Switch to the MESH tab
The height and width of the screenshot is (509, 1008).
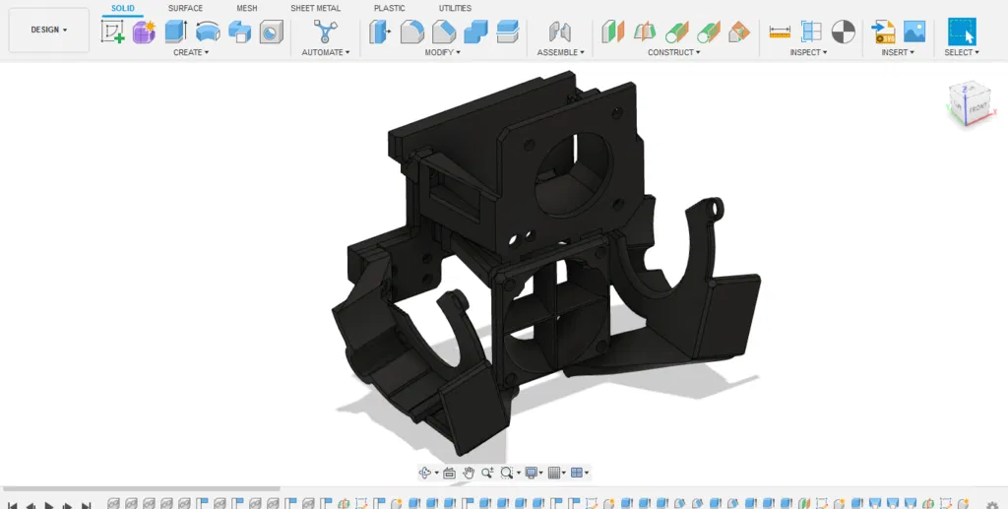pos(247,8)
